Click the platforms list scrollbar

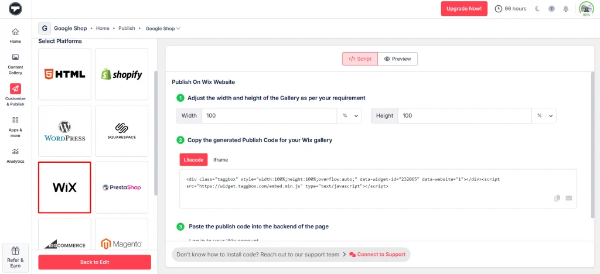coord(155,133)
